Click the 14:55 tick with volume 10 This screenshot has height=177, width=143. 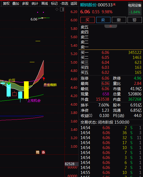click(x=111, y=173)
